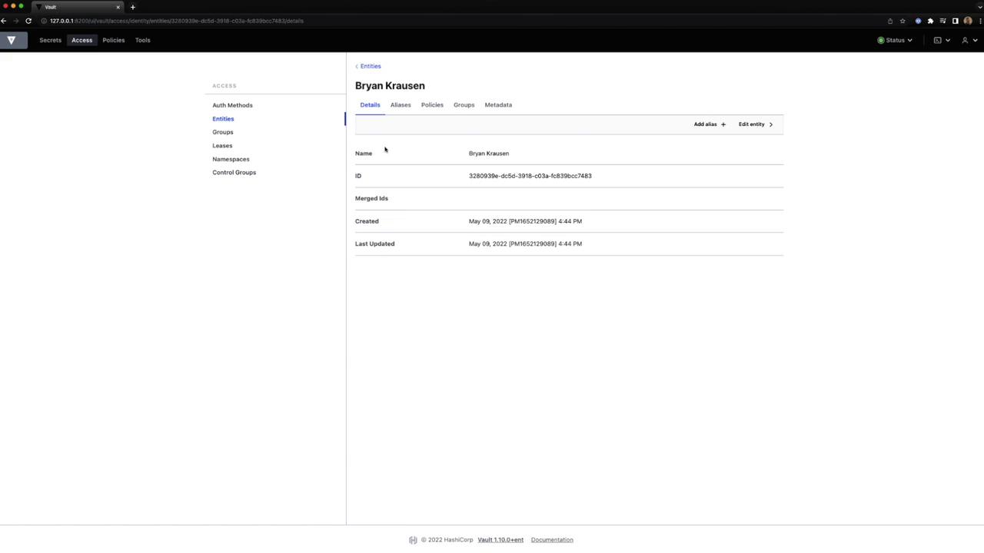
Task: Click the browser address bar URL
Action: coord(177,21)
